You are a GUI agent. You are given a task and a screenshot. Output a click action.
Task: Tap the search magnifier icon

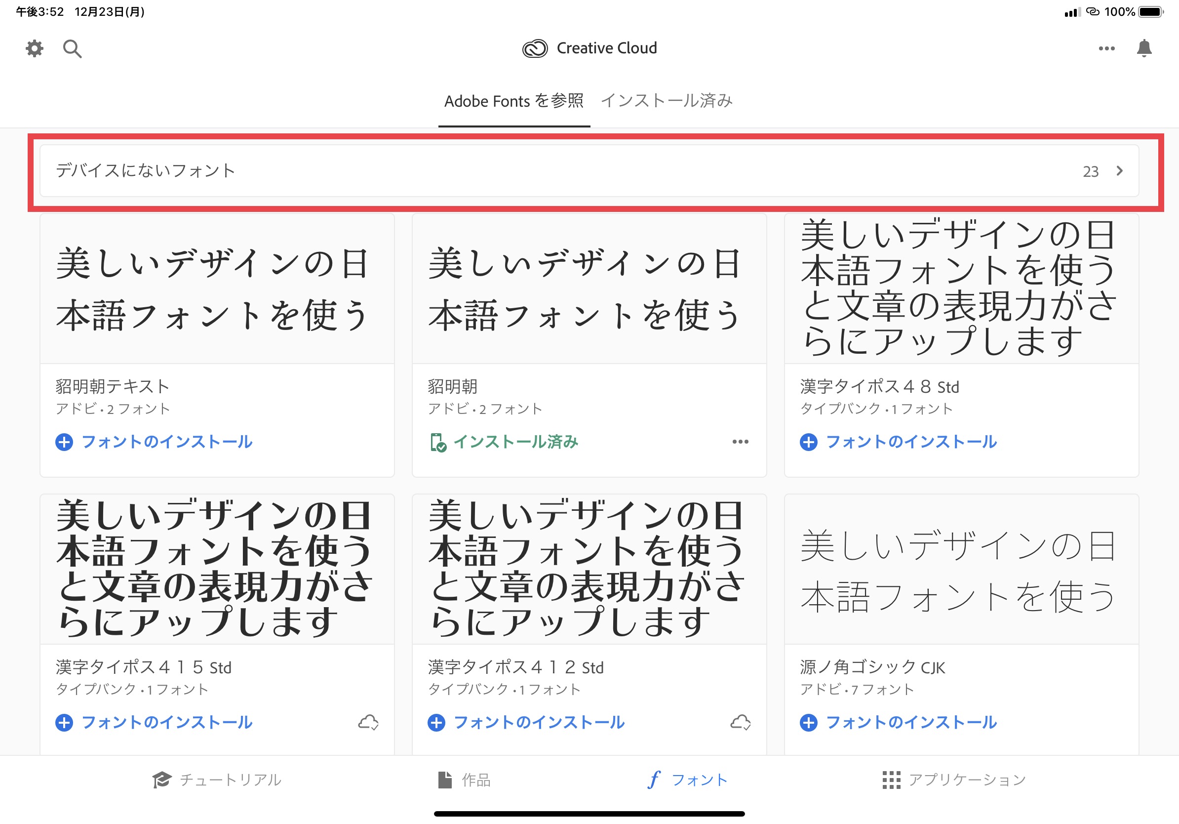click(72, 49)
